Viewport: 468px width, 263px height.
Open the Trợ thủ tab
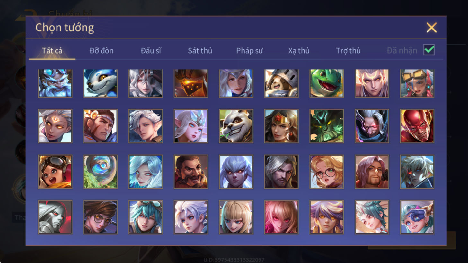coord(348,51)
